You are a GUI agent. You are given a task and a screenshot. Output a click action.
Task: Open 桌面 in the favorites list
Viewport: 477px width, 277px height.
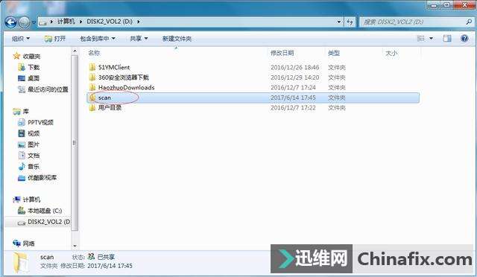pyautogui.click(x=34, y=78)
